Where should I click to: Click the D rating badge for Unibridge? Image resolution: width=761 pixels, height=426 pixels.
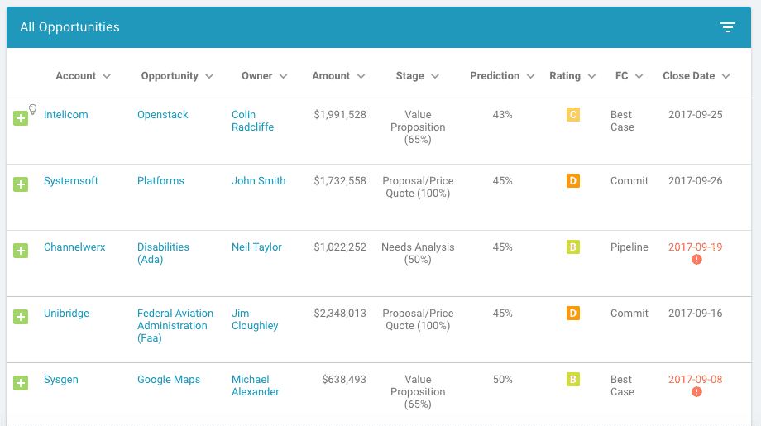tap(572, 314)
